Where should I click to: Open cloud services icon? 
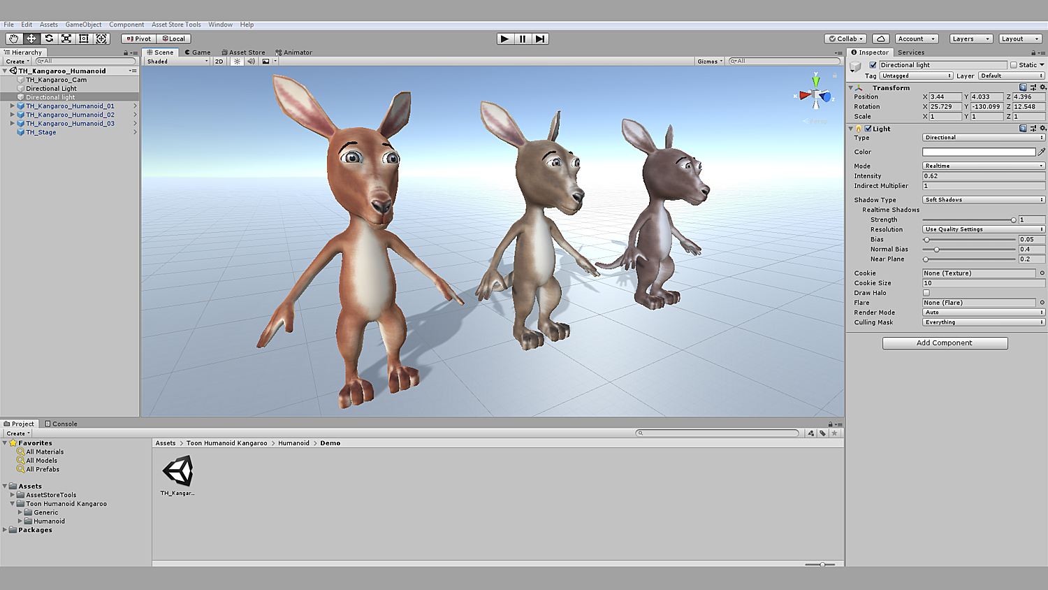(x=881, y=39)
